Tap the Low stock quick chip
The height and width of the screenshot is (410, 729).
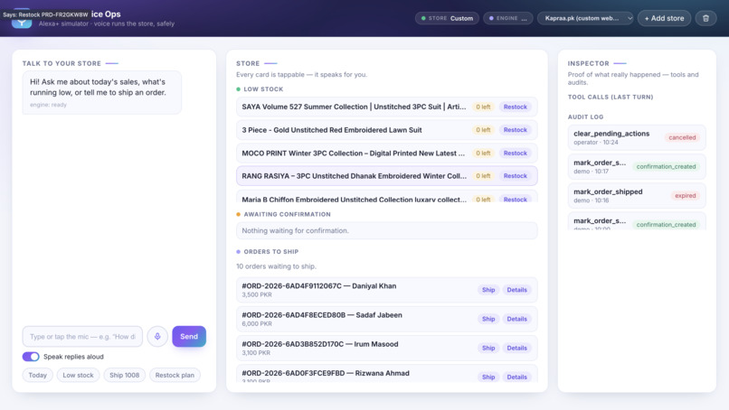pos(78,375)
